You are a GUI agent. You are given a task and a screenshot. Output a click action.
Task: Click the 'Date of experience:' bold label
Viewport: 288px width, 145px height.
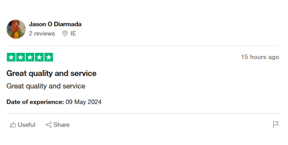click(35, 102)
